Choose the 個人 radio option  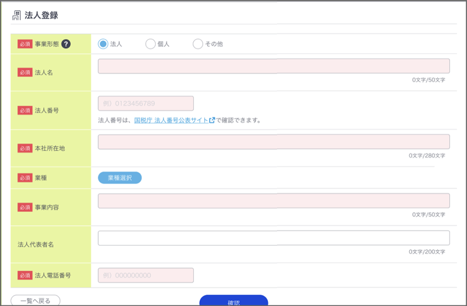150,44
